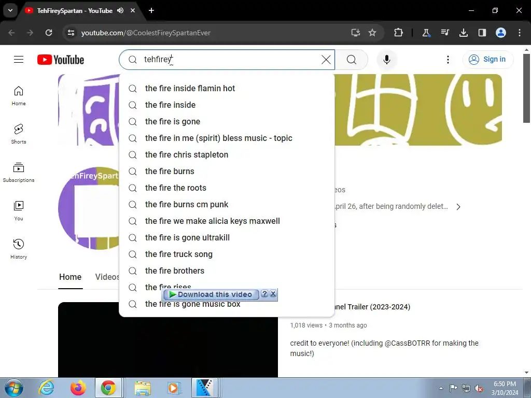The width and height of the screenshot is (531, 398).
Task: Open Windows Media Player on taskbar
Action: click(174, 388)
